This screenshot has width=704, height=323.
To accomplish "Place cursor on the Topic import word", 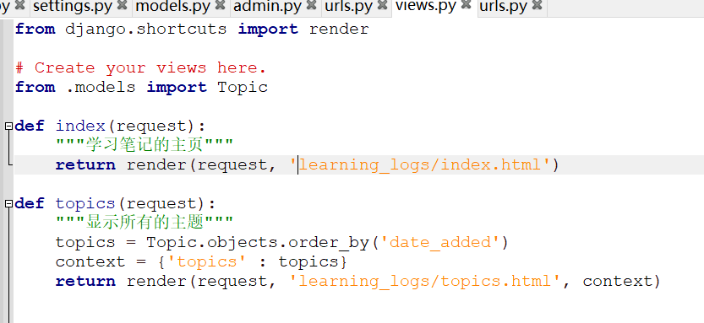I will 243,87.
